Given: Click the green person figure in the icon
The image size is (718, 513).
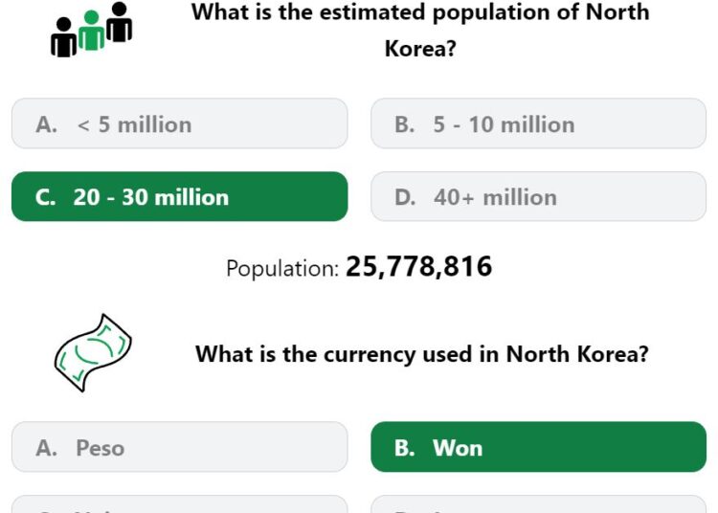Looking at the screenshot, I should [x=92, y=31].
